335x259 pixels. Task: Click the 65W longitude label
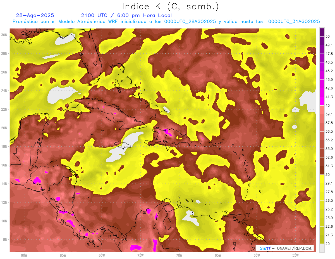click(x=218, y=256)
